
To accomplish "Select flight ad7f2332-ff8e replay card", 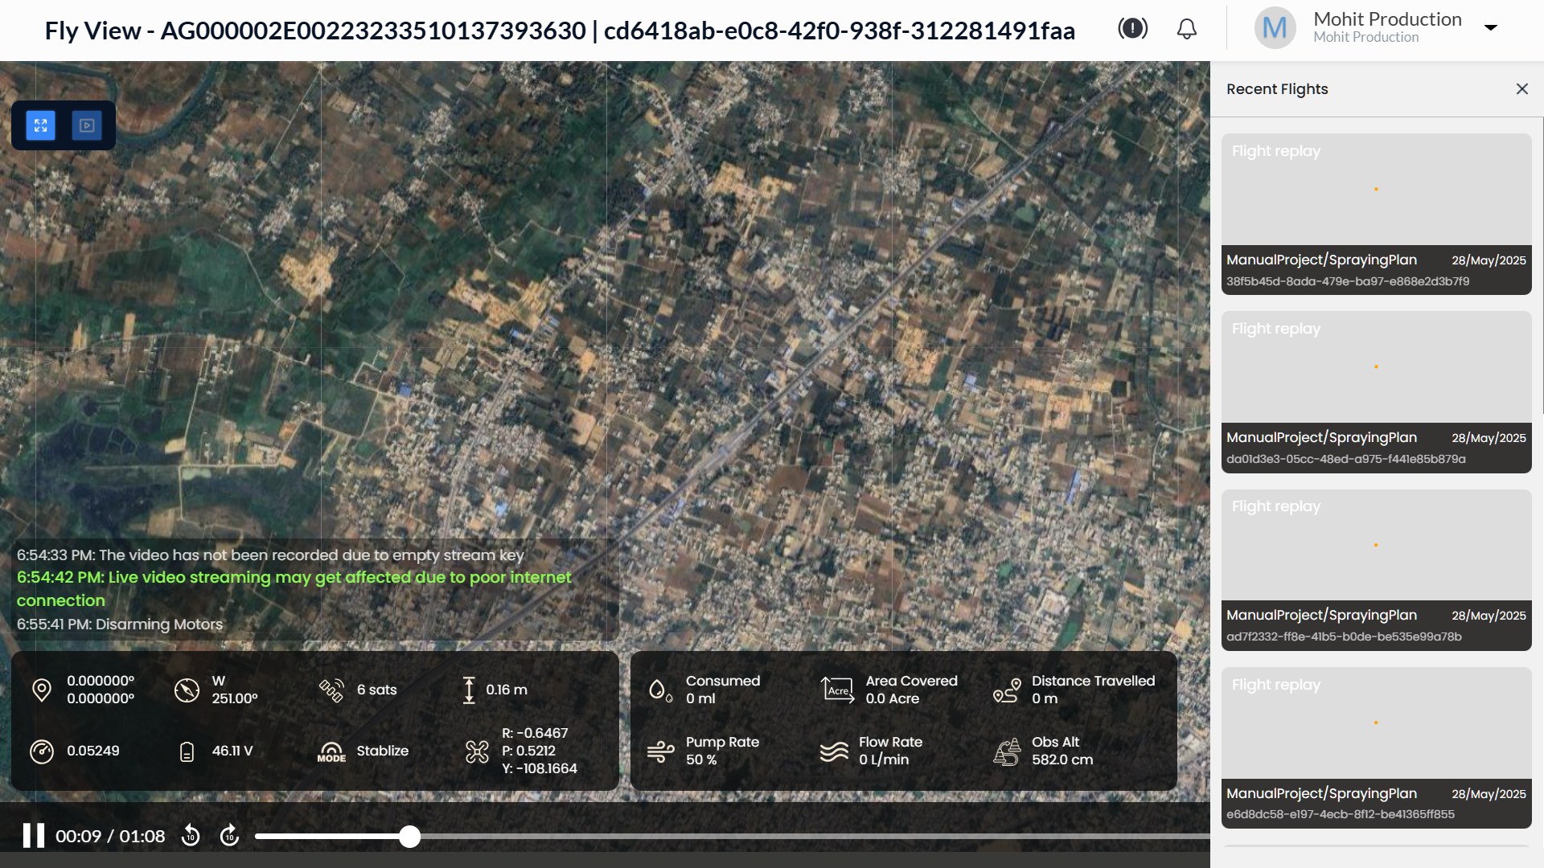I will tap(1376, 570).
